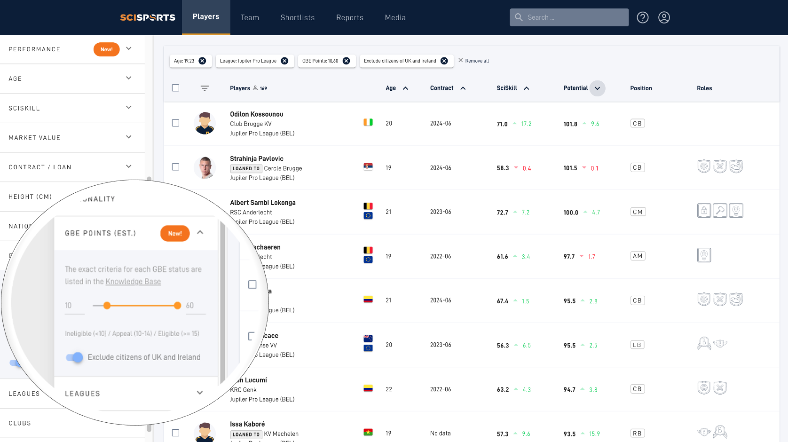The height and width of the screenshot is (442, 788).
Task: Expand the Age filter section
Action: (129, 78)
